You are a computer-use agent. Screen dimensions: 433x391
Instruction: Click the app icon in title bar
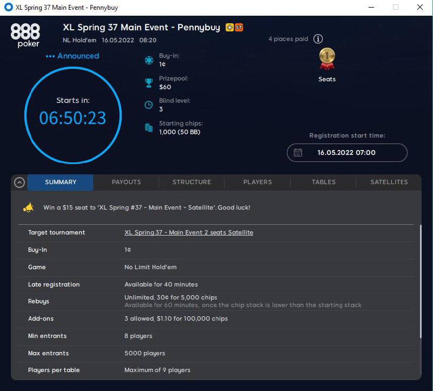(8, 7)
